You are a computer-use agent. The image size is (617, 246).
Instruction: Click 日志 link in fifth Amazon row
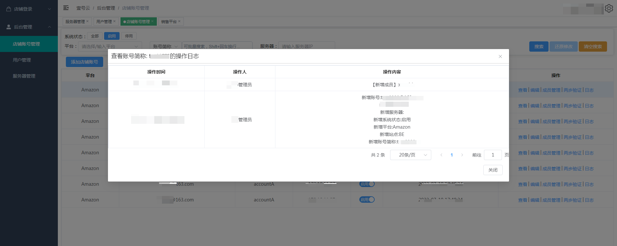point(589,153)
